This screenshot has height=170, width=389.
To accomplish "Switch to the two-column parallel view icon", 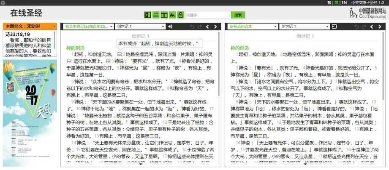I will [x=164, y=15].
